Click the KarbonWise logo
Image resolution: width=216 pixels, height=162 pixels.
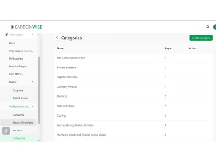(27, 27)
